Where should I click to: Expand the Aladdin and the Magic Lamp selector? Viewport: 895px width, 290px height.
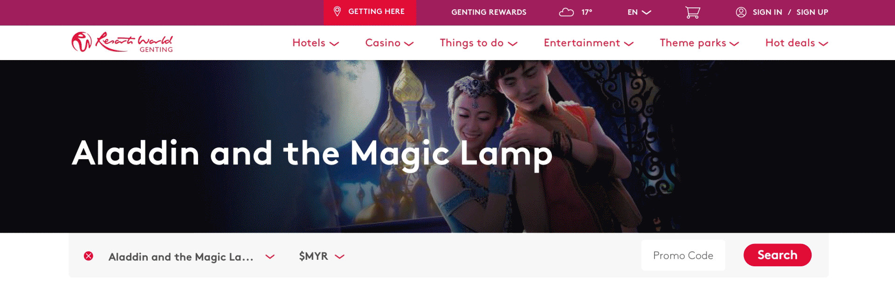(192, 256)
